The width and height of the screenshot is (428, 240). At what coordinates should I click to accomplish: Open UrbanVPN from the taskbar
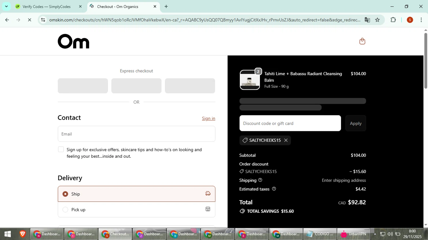point(354,234)
